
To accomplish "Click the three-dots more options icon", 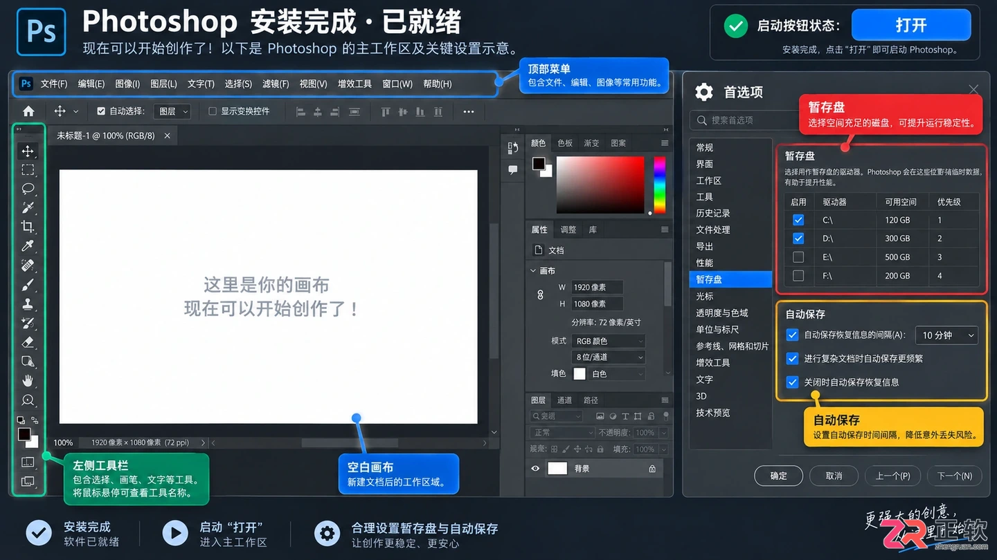I will (469, 111).
